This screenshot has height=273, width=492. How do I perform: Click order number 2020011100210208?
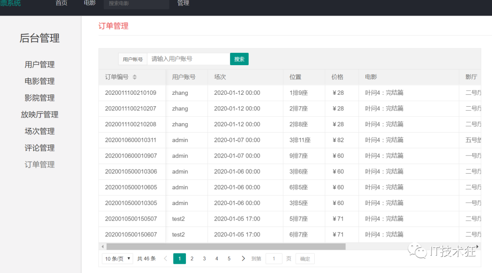(x=131, y=124)
